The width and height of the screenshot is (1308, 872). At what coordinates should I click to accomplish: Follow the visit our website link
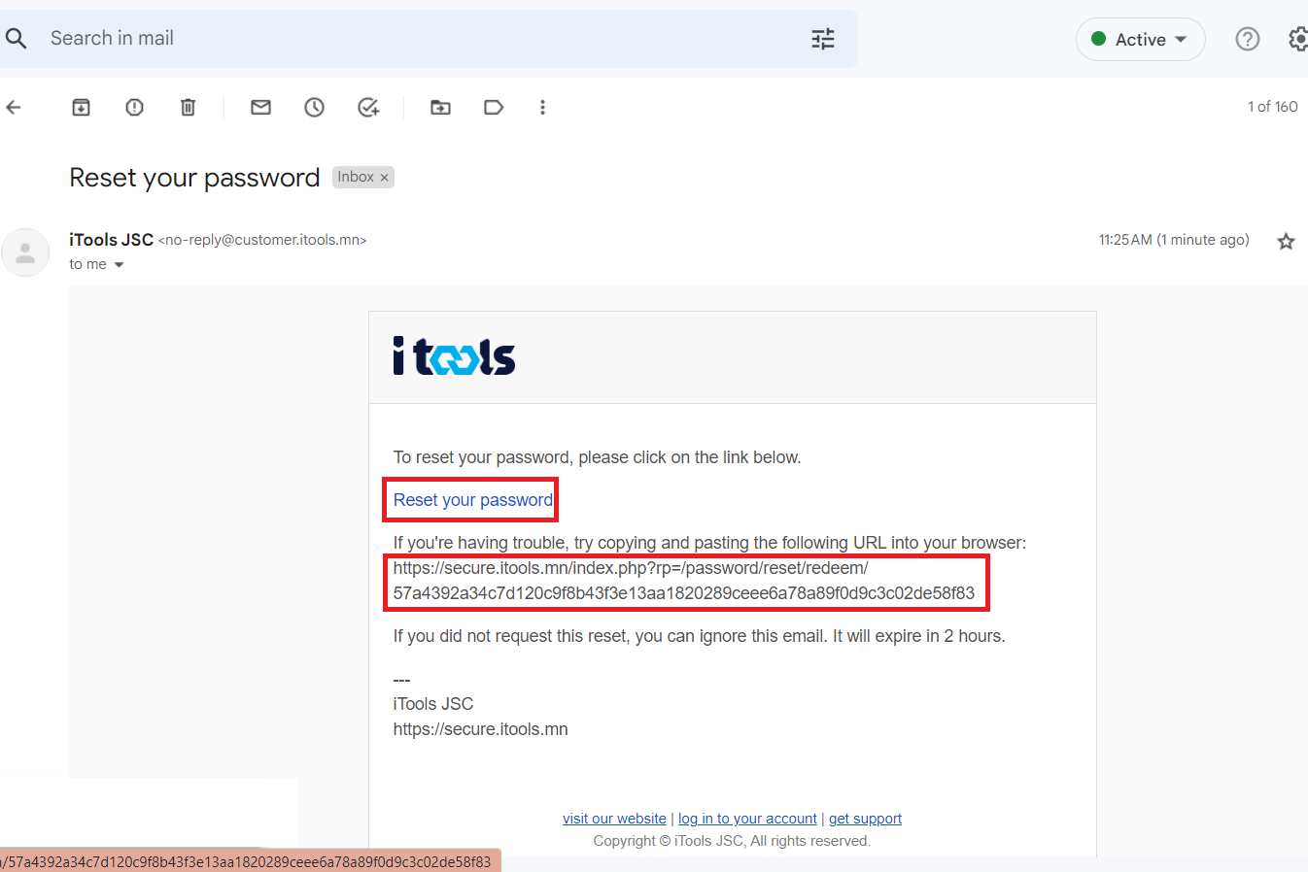tap(614, 819)
